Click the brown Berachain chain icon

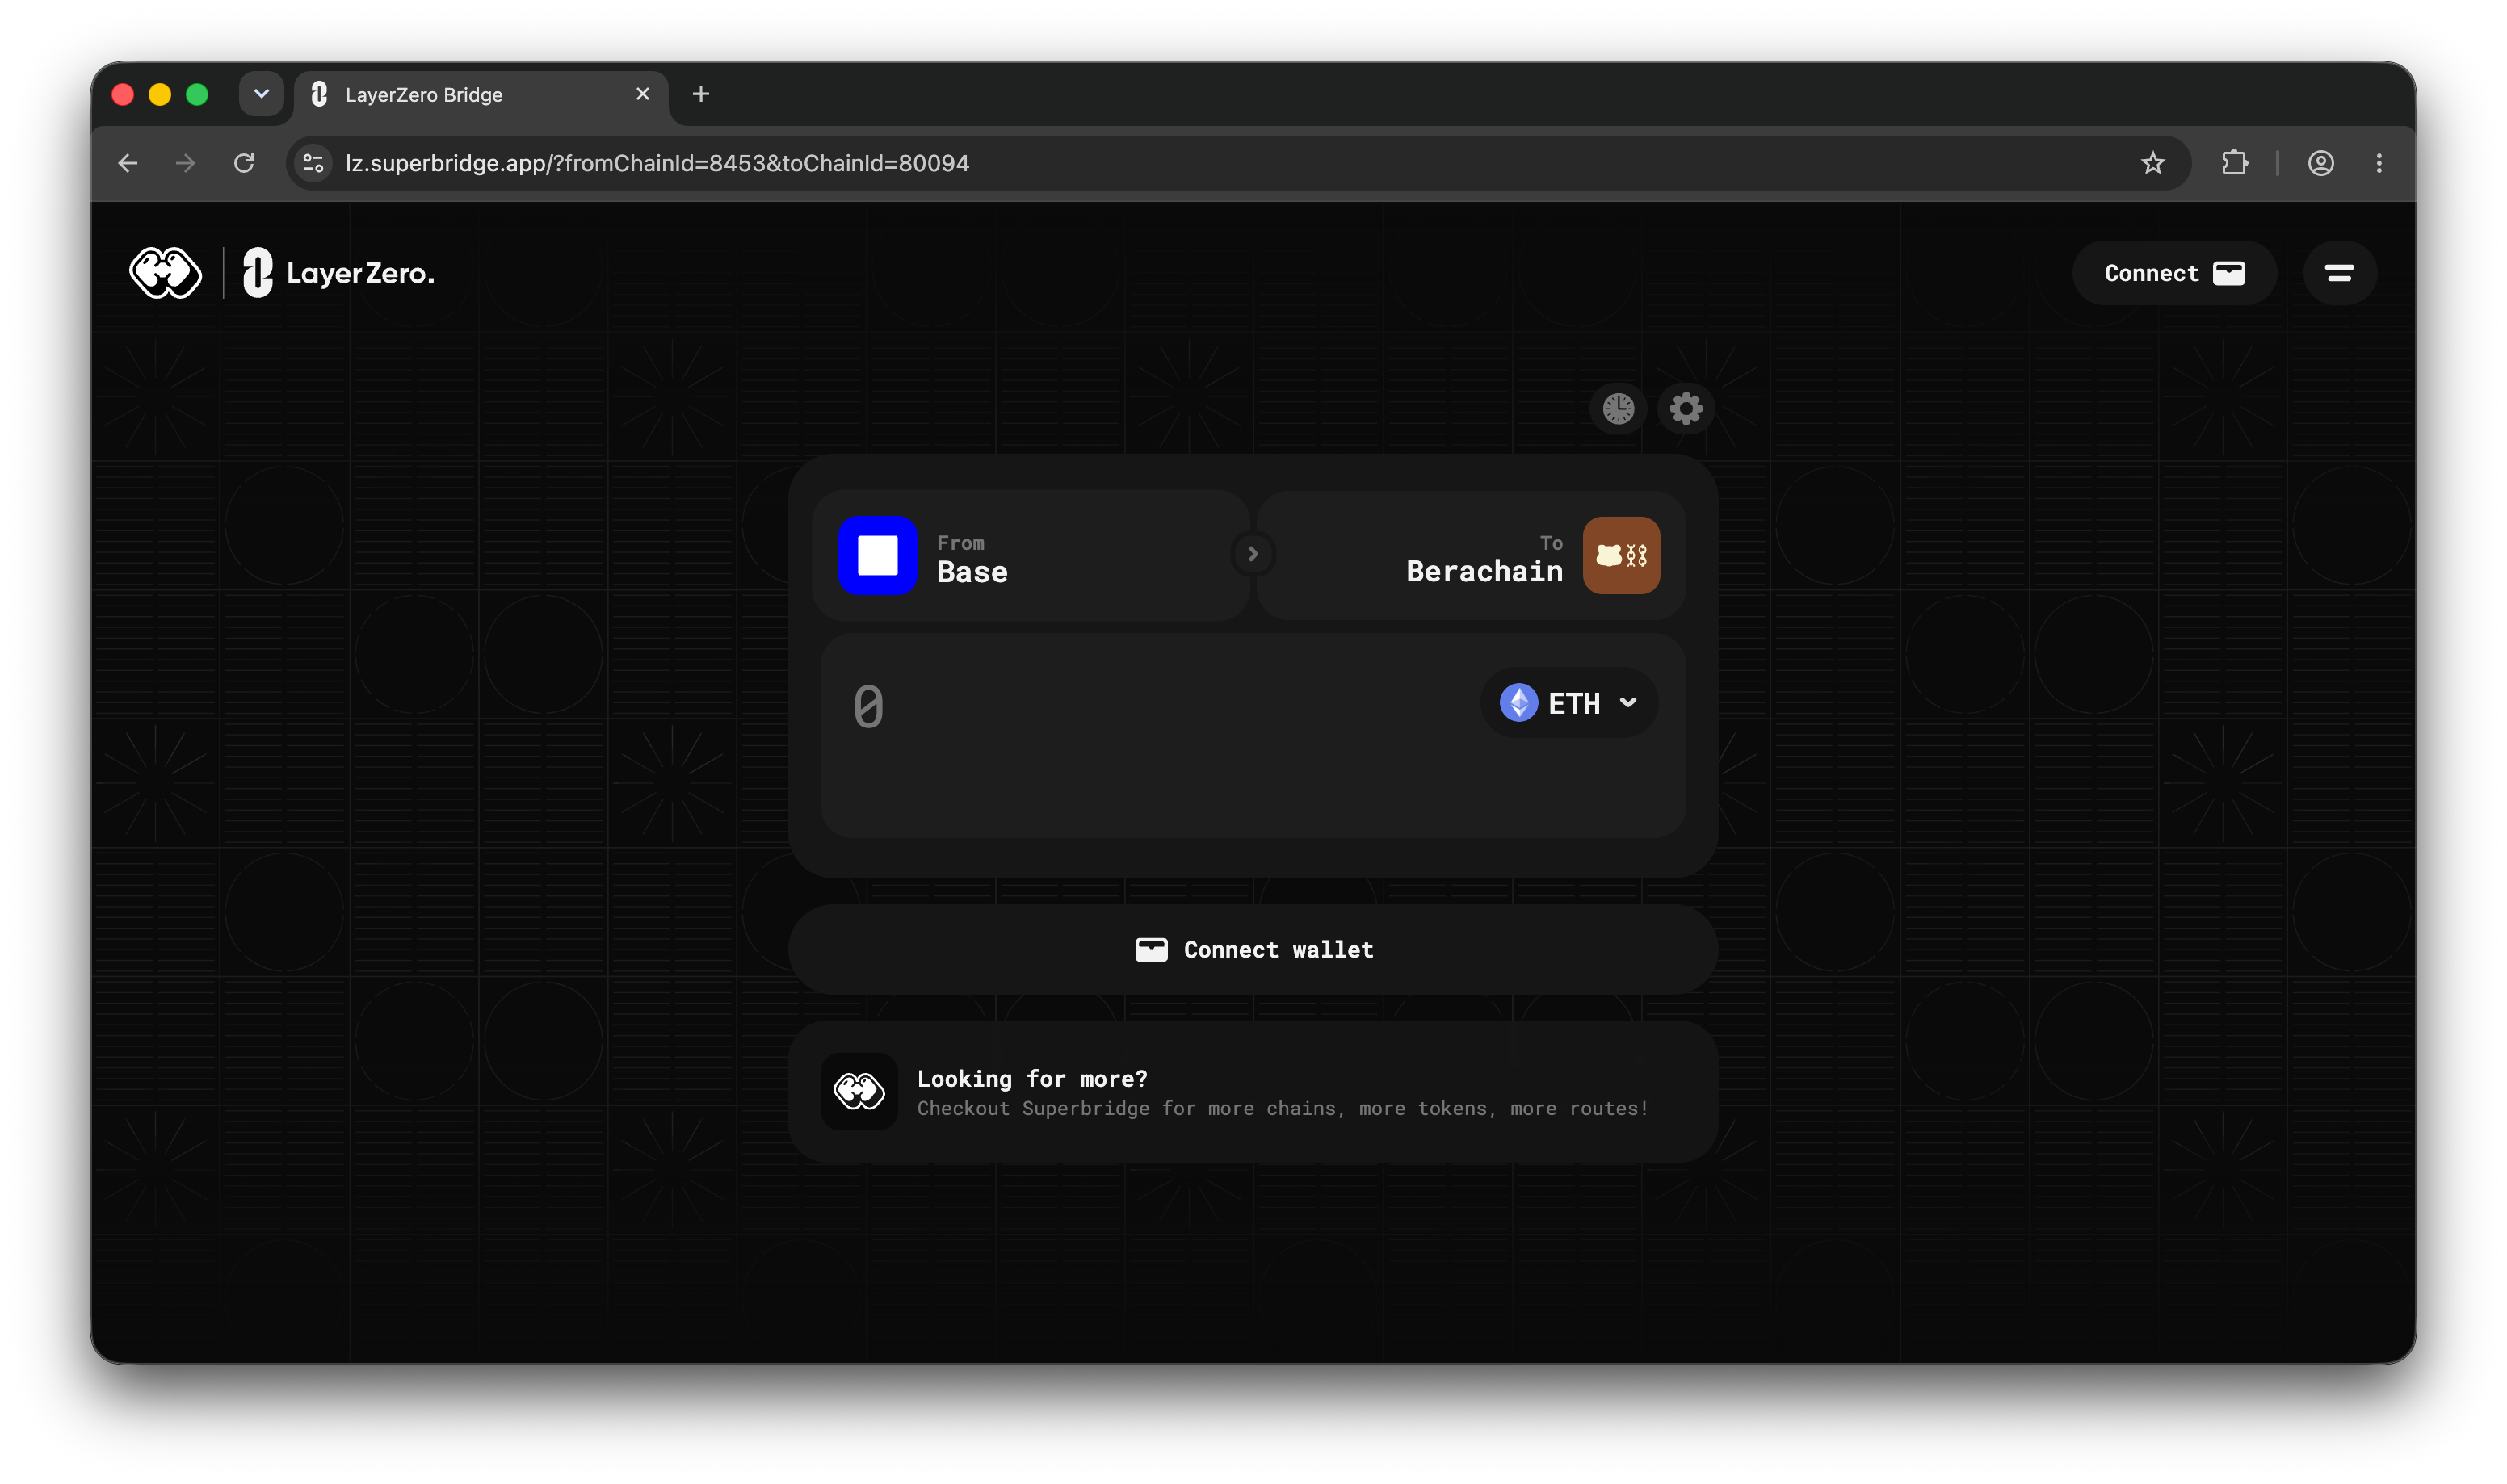tap(1621, 555)
